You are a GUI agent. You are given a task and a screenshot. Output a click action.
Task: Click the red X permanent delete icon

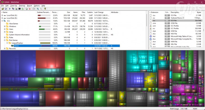tap(30, 9)
